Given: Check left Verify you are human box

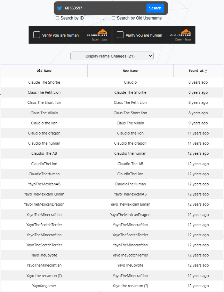Looking at the screenshot, I should pos(37,35).
